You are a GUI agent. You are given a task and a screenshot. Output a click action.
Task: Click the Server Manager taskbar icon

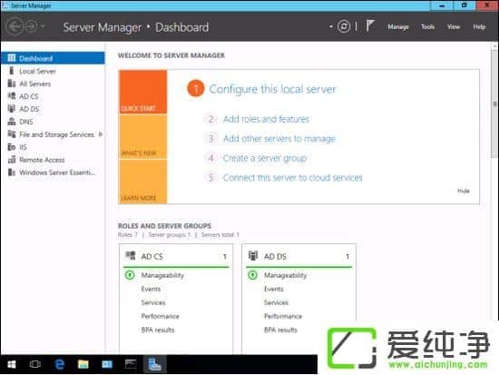[154, 364]
